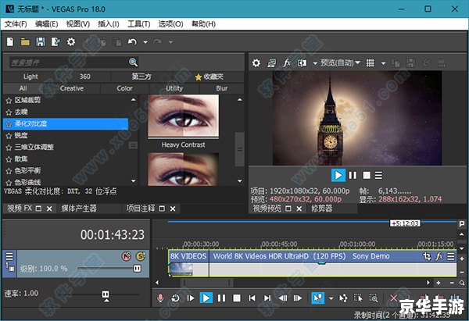Switch to the 修剪器 tab
This screenshot has height=321, width=469.
click(321, 209)
